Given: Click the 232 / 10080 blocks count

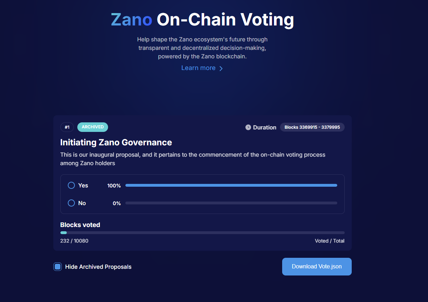Looking at the screenshot, I should pos(74,241).
